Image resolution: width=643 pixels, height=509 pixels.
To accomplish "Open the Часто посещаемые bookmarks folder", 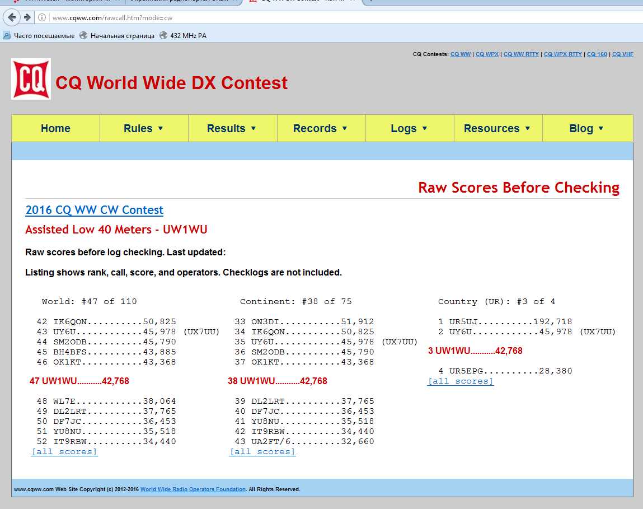I will pos(39,36).
